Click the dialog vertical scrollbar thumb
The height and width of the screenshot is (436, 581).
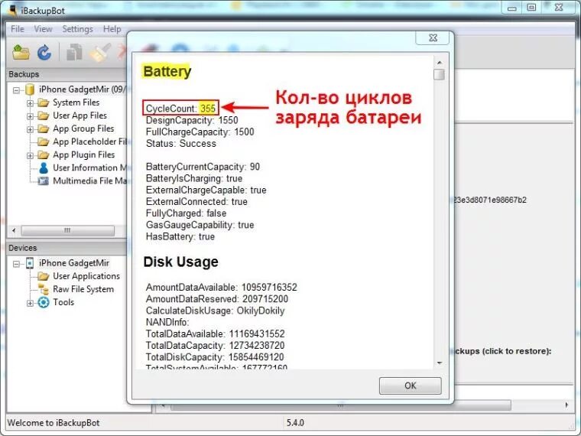(439, 74)
